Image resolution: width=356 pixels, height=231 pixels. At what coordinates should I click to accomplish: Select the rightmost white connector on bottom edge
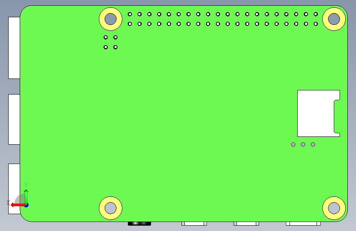tap(303, 224)
